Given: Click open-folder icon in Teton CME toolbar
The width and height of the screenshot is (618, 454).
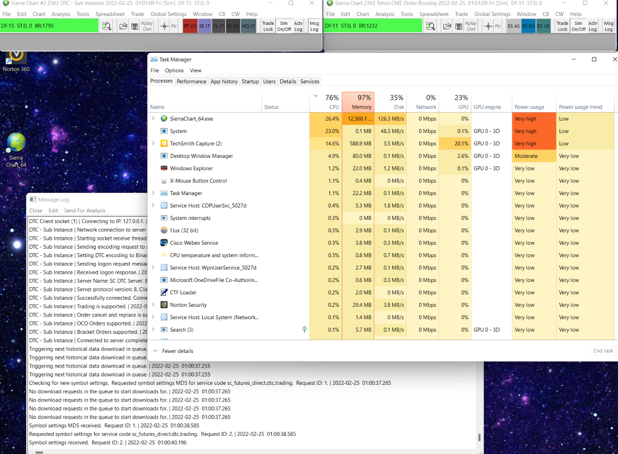Looking at the screenshot, I should click(448, 26).
